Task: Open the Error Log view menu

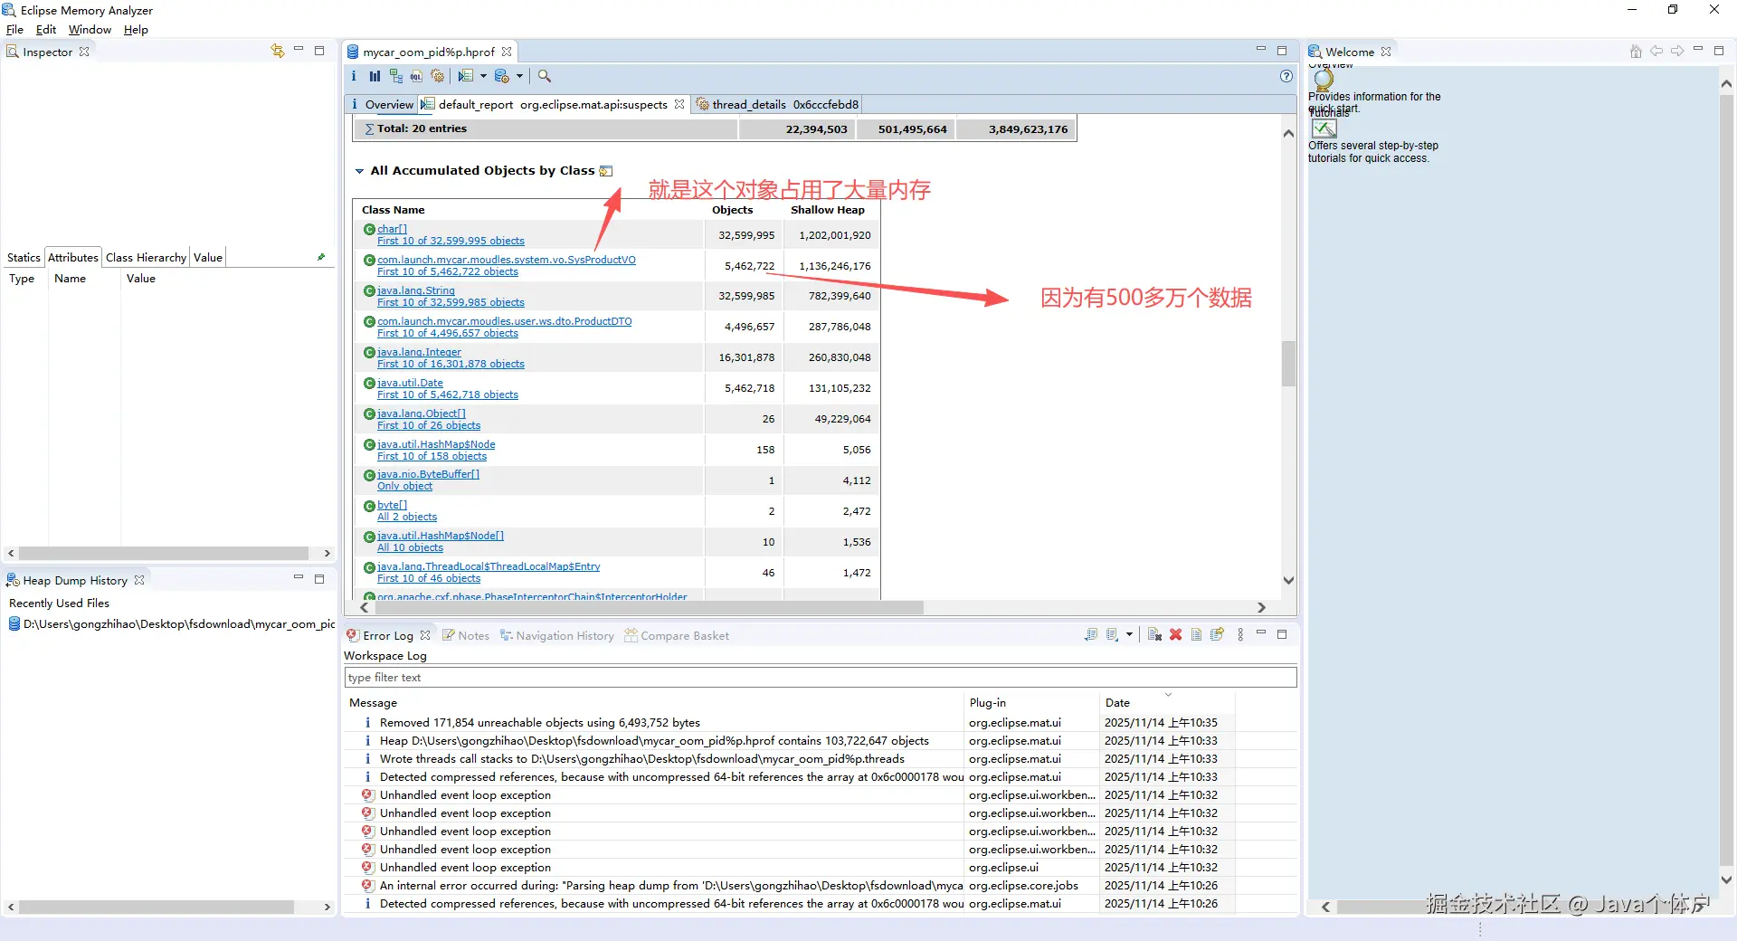Action: pos(1240,634)
